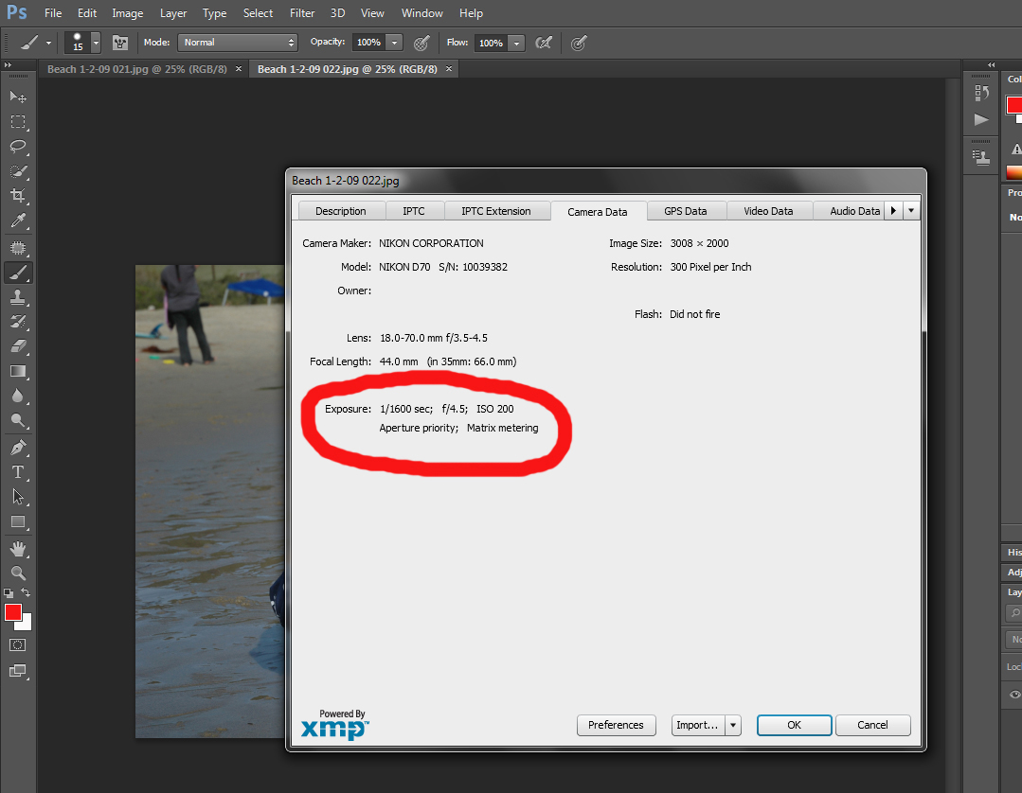Screen dimensions: 1022x793
Task: Toggle Quick Mask mode
Action: (18, 645)
